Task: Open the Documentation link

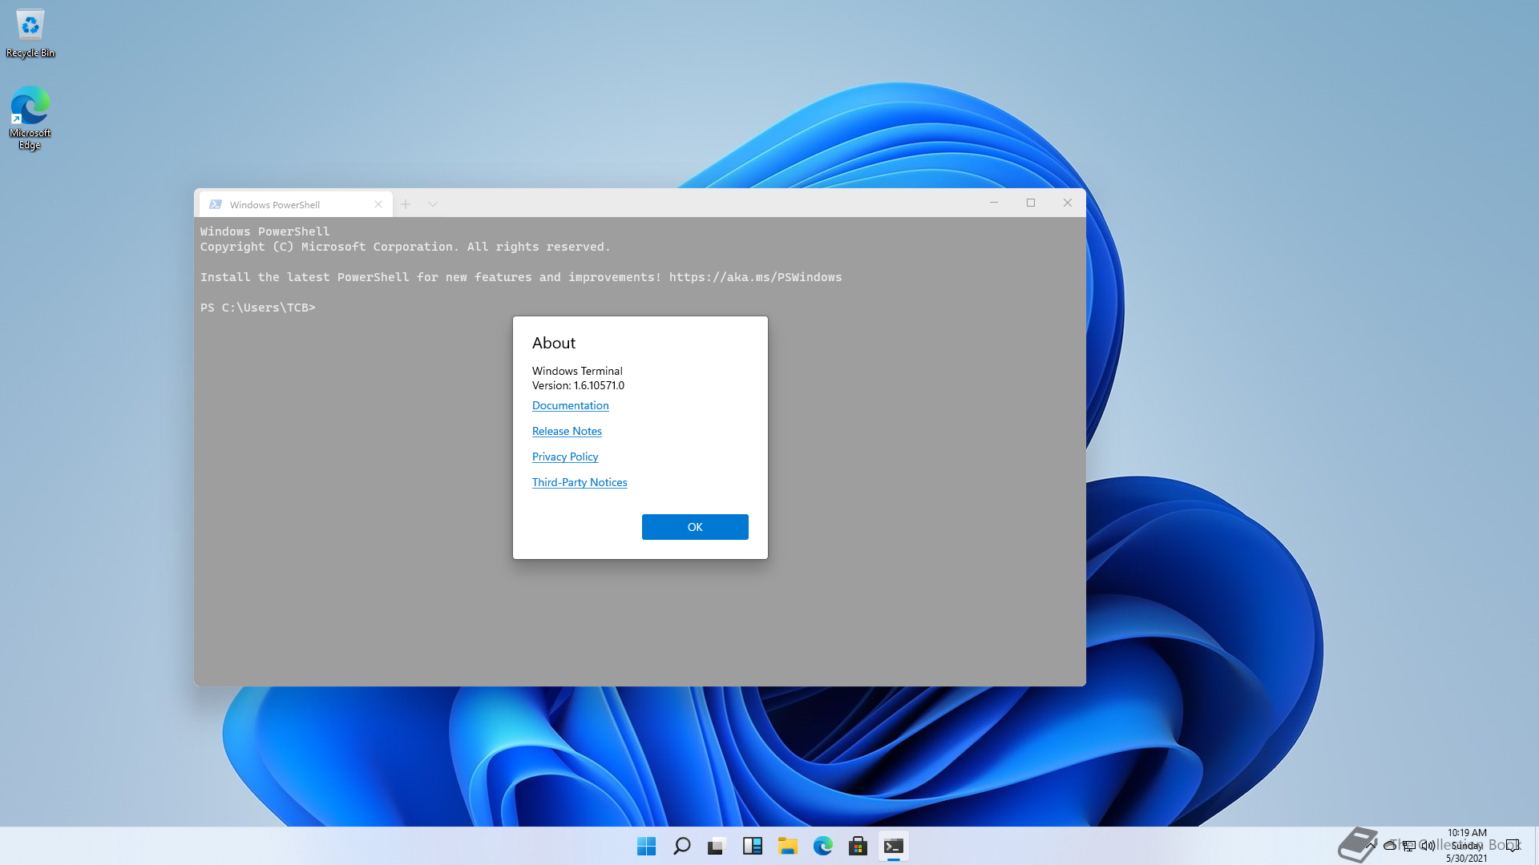Action: coord(571,405)
